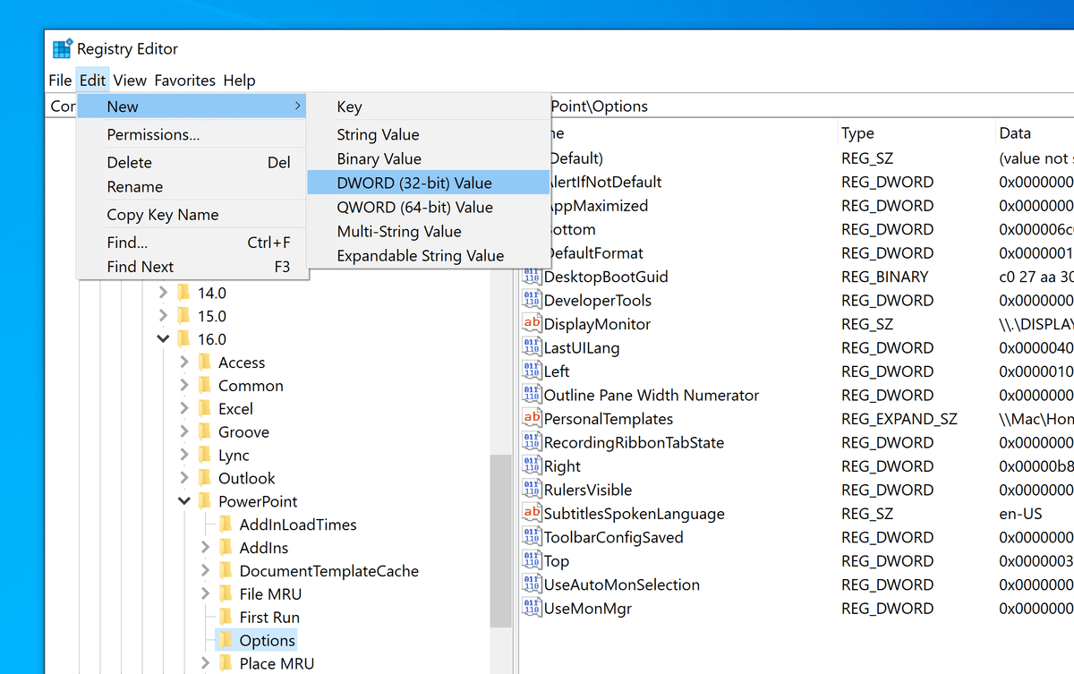
Task: Click the Data column header
Action: coord(1015,133)
